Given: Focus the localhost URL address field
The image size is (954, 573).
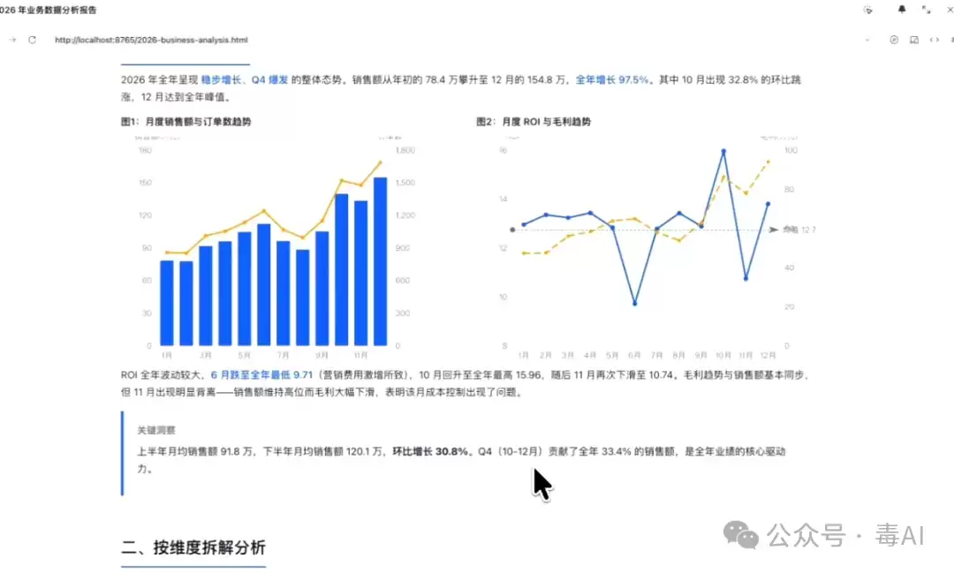Looking at the screenshot, I should tap(151, 40).
